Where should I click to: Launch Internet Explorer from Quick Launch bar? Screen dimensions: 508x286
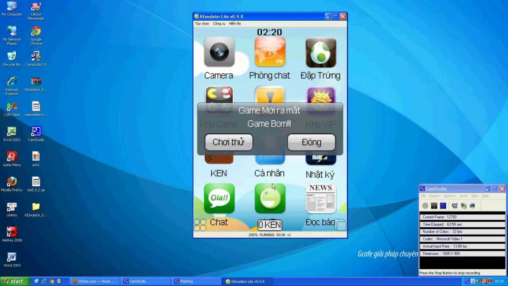pyautogui.click(x=44, y=281)
